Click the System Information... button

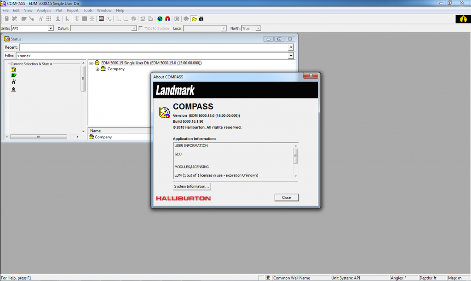[192, 186]
